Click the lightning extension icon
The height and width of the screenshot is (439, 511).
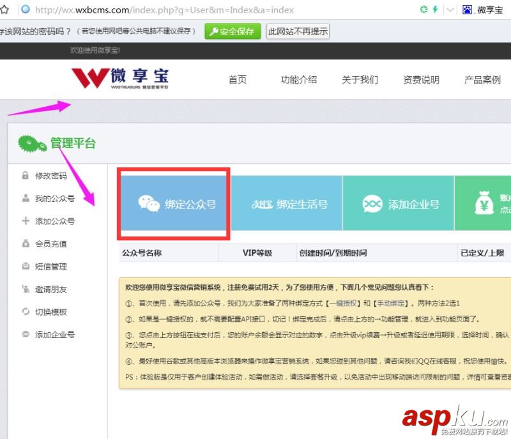pyautogui.click(x=434, y=9)
